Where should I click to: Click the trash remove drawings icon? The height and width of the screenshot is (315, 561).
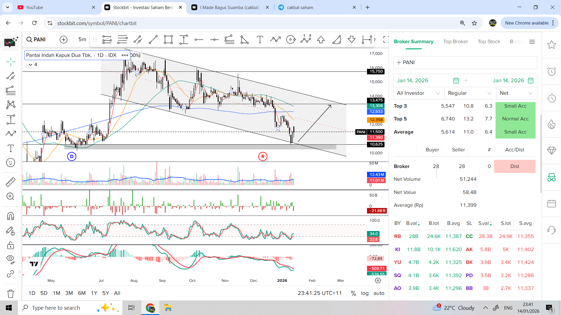click(11, 293)
